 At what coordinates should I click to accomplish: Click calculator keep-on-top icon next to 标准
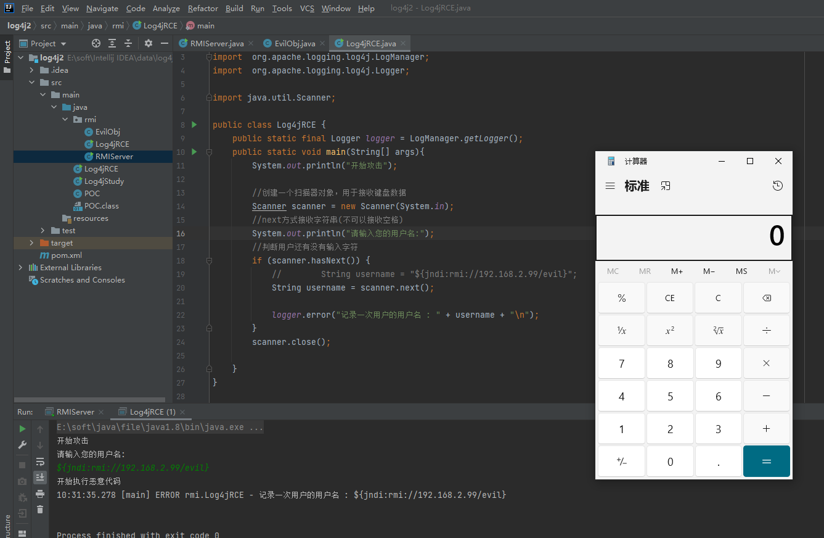666,186
